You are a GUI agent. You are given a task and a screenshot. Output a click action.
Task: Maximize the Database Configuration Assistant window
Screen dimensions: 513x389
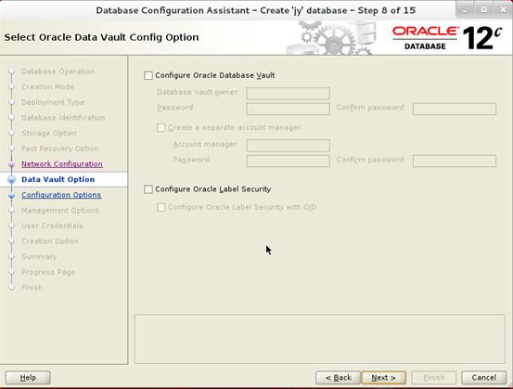tap(483, 10)
